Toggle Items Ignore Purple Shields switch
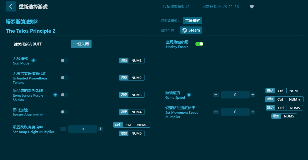 (64, 95)
